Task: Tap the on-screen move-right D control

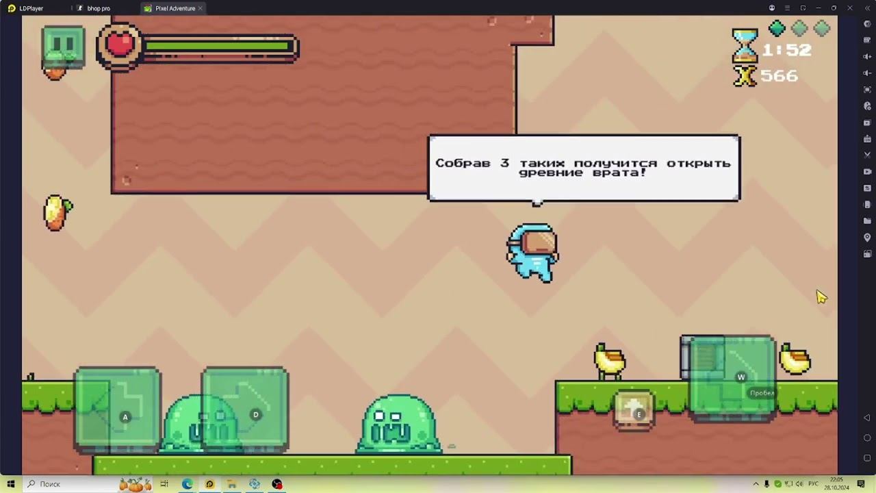Action: (x=245, y=410)
